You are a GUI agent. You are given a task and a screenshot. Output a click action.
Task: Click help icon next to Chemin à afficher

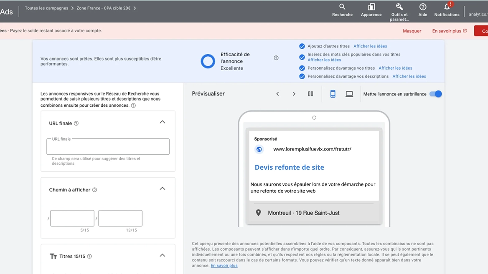94,190
